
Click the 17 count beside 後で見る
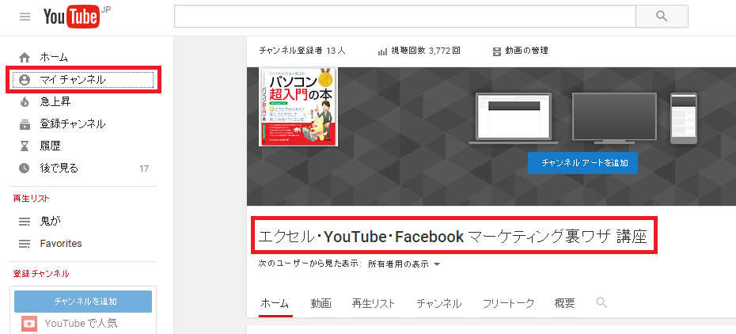[x=144, y=169]
